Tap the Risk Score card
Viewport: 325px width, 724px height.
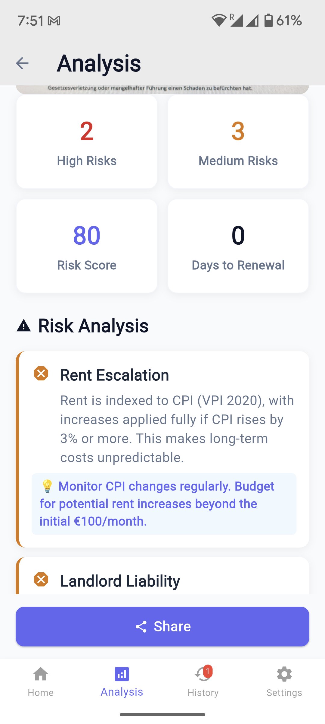point(87,246)
